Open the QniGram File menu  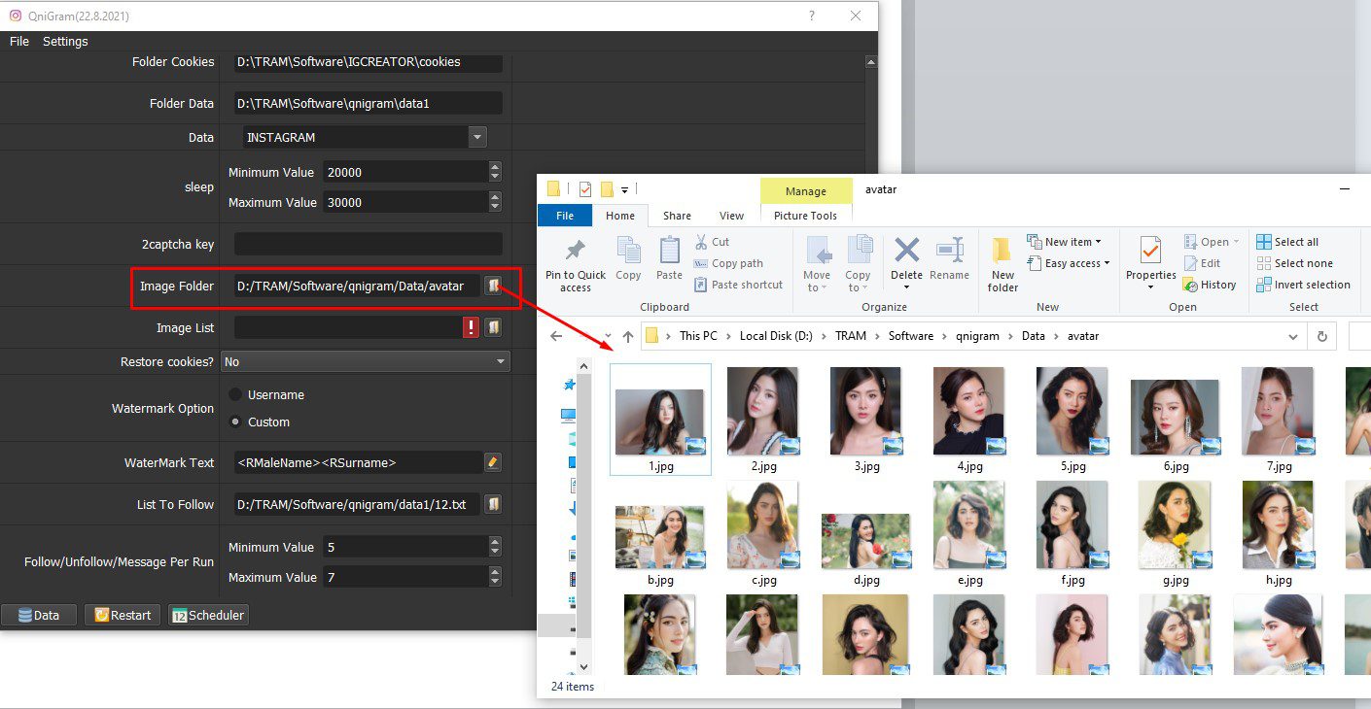click(19, 42)
